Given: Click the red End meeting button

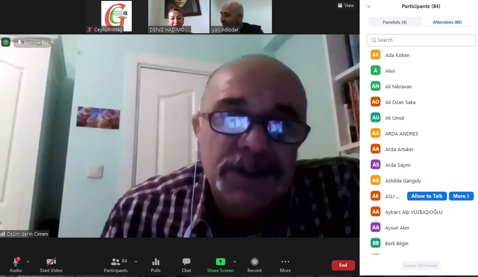Looking at the screenshot, I should click(x=343, y=265).
